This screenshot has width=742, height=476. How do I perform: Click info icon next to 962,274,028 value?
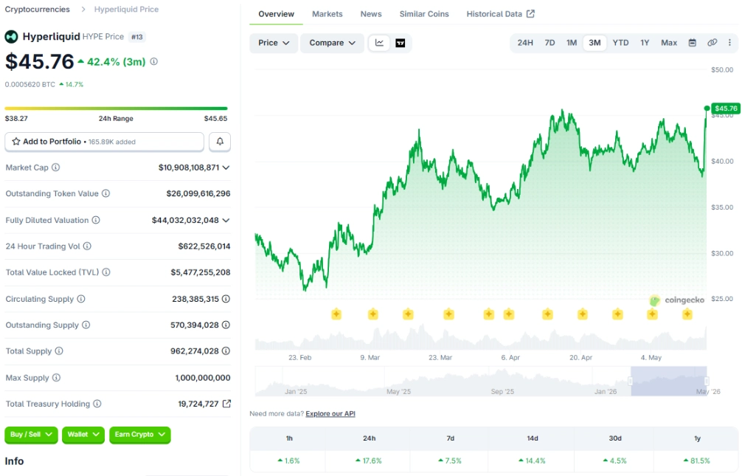226,351
